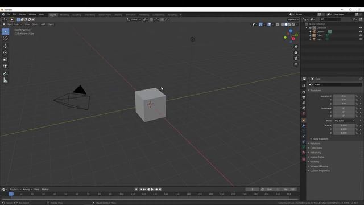Open rotation Mode XYZ Euler dropdown
Screen dimensions: 364x205
(344, 121)
